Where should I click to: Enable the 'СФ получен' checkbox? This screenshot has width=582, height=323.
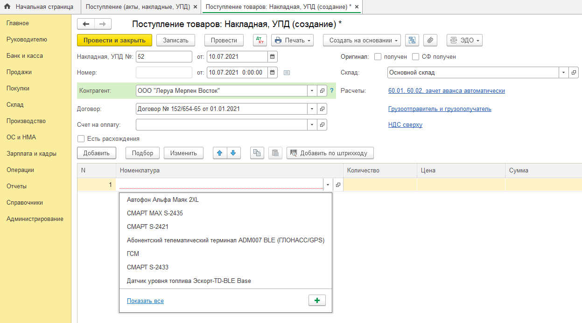416,57
